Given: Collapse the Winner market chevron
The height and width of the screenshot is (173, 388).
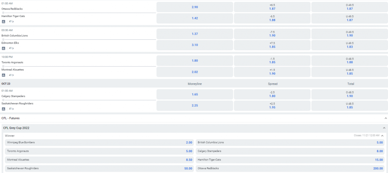Looking at the screenshot, I should tap(382, 136).
